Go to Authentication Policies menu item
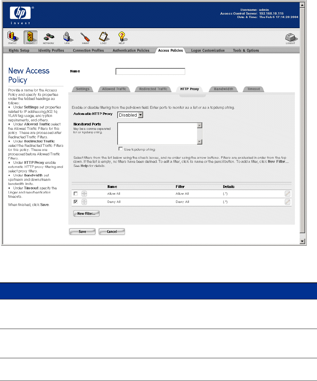 tap(131, 51)
